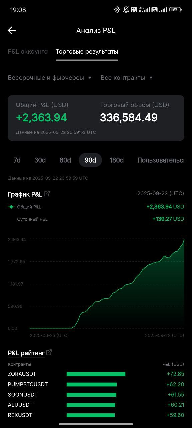Select the 180d period
192x428 pixels.
tap(117, 160)
